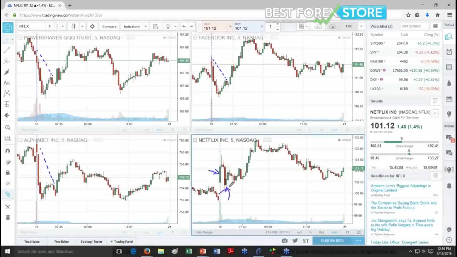Share chart via StockTwits ST icon
457x257 pixels.
tap(306, 241)
